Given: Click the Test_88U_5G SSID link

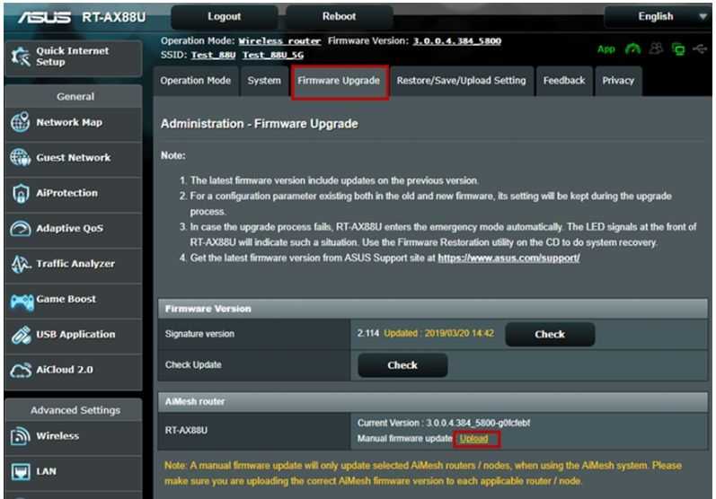Looking at the screenshot, I should 273,55.
